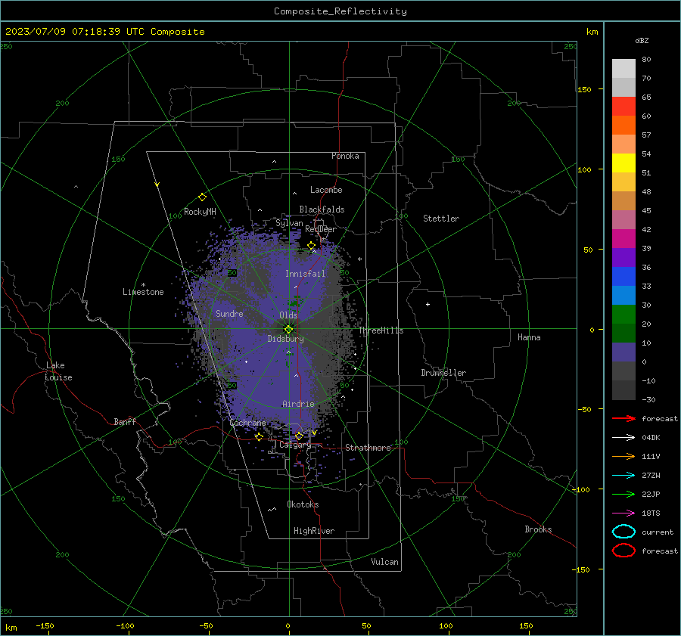Click the current legend label
The width and height of the screenshot is (681, 636).
click(658, 532)
